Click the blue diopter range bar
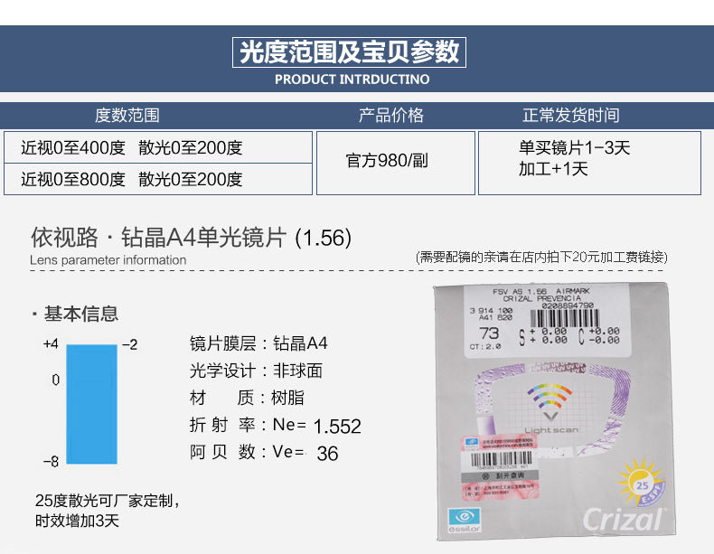 point(91,404)
